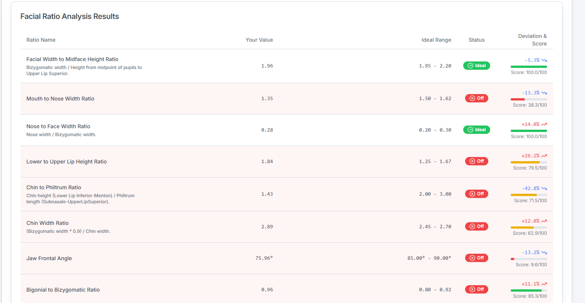Click the up-trend arrow icon beside +14.0%
Screen dimensions: 585x303
[x=544, y=124]
